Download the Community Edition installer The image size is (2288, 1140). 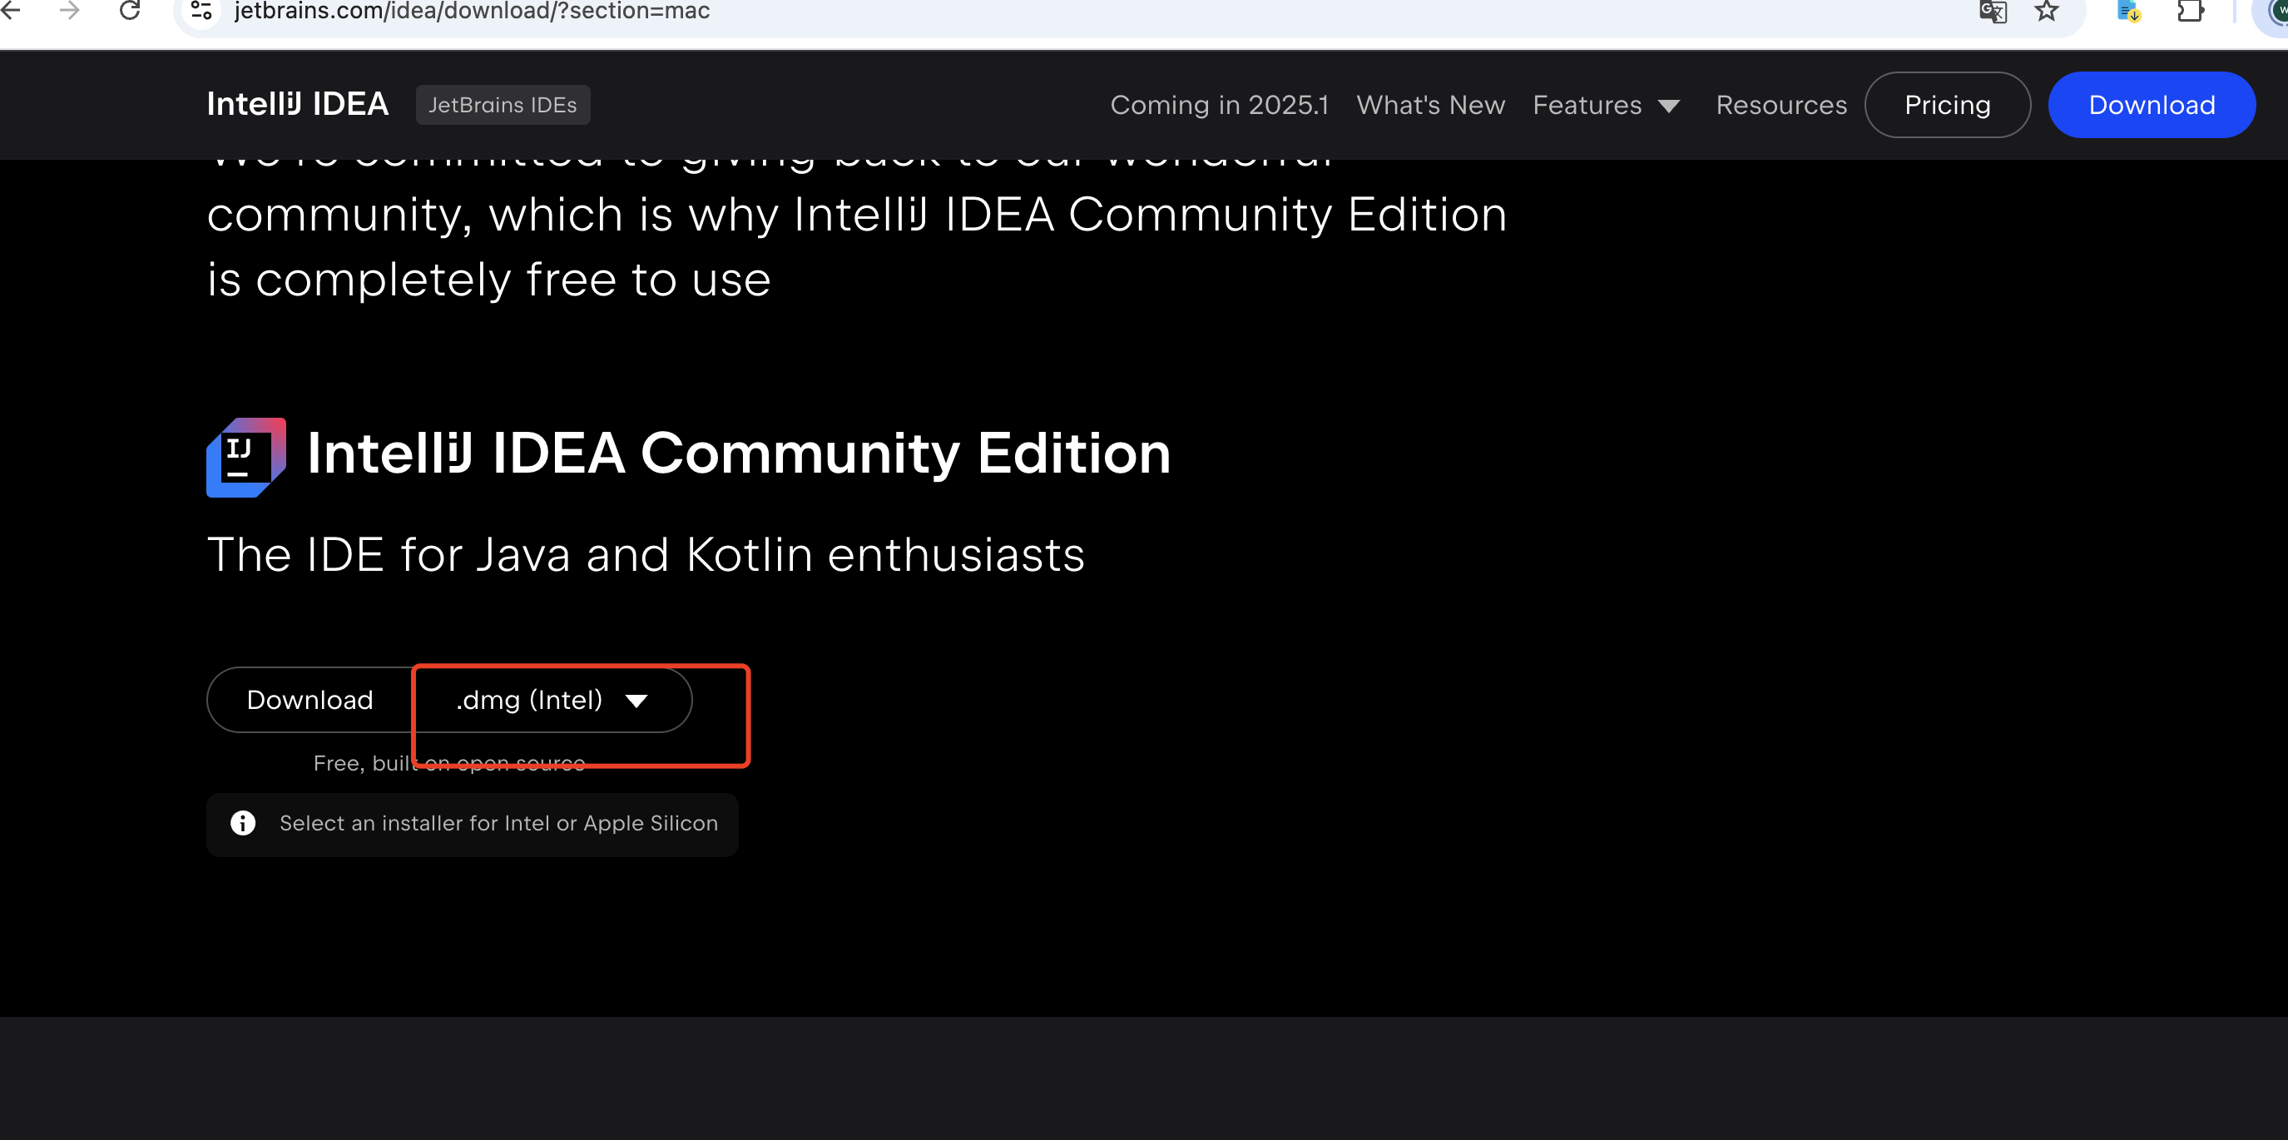pyautogui.click(x=310, y=700)
